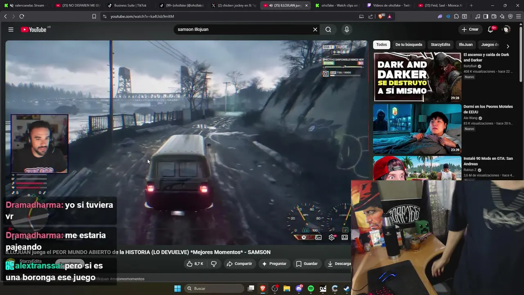This screenshot has width=524, height=295.
Task: Click the Compartir share button
Action: coord(239,264)
